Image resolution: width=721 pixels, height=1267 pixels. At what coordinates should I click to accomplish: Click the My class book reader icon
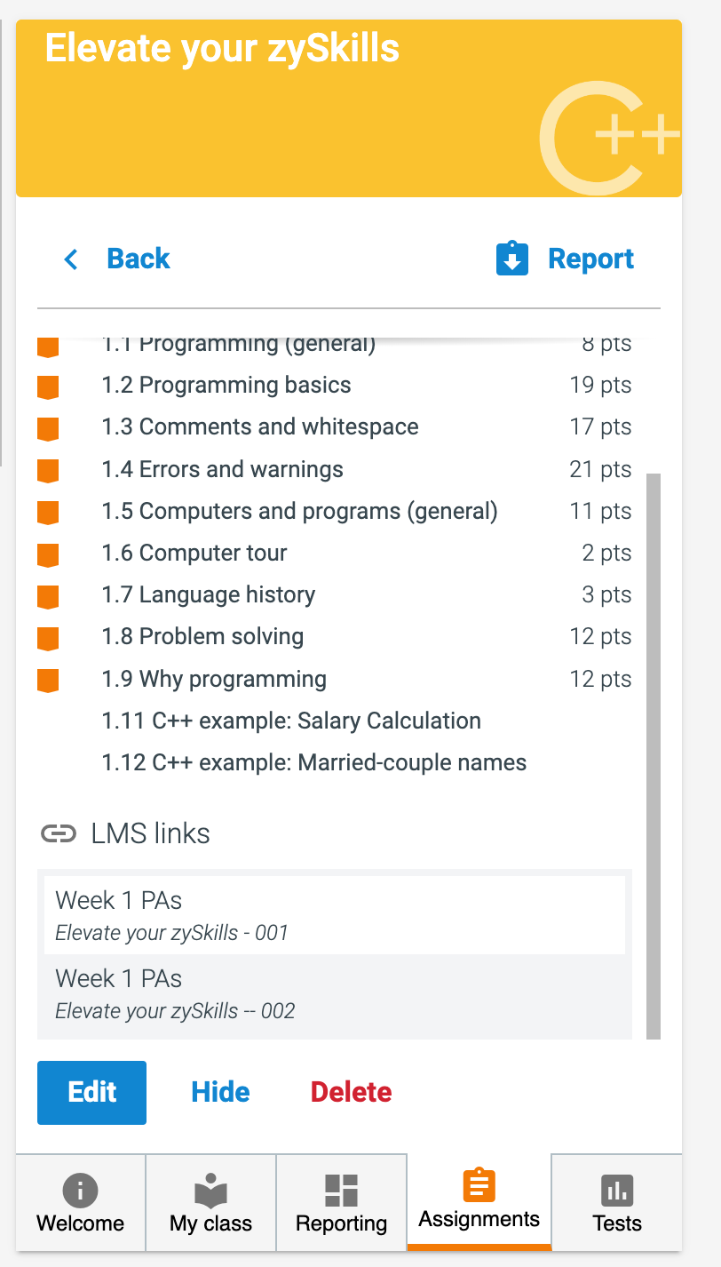(x=210, y=1191)
